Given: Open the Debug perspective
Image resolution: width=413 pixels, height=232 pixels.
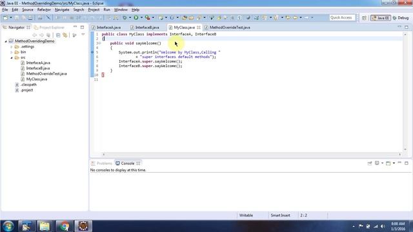Looking at the screenshot, I should (x=401, y=18).
